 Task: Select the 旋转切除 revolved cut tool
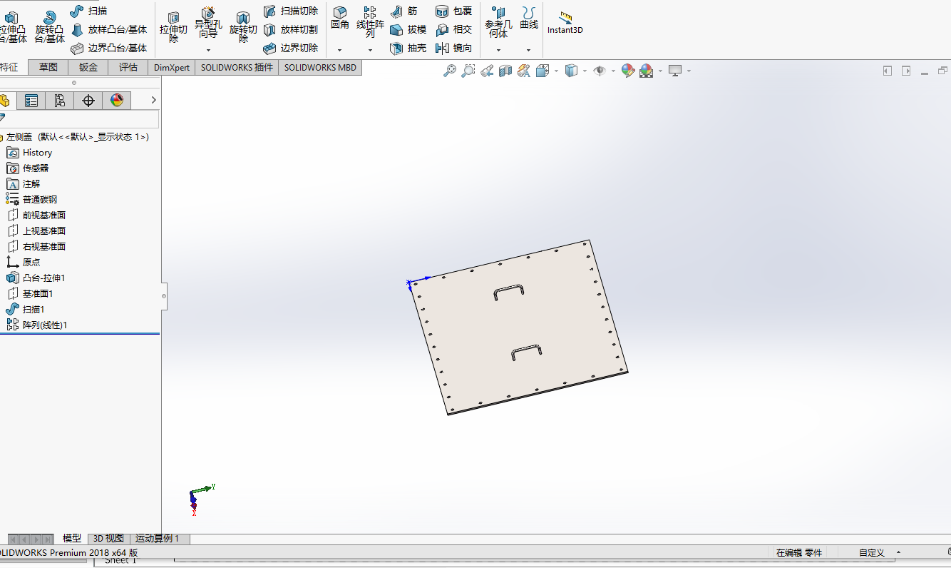(x=243, y=27)
